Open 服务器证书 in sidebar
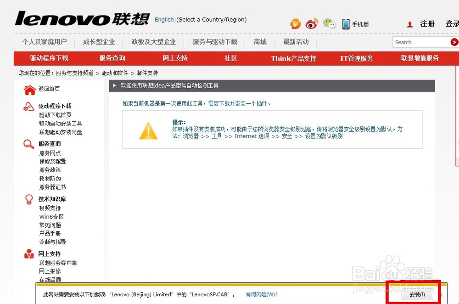This screenshot has height=304, width=459. click(52, 187)
